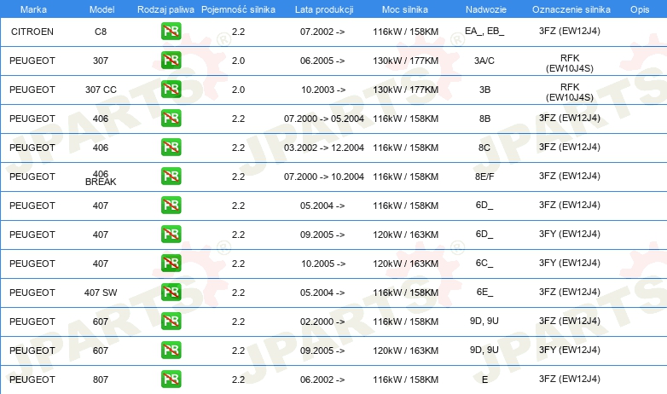Click fuel icon in 607 3FY engine row
This screenshot has height=394, width=667.
171,350
